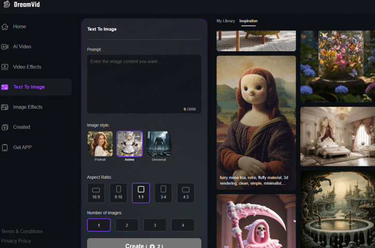Viewport: 375px width, 248px height.
Task: Open flowers in glass jar image
Action: 338,66
